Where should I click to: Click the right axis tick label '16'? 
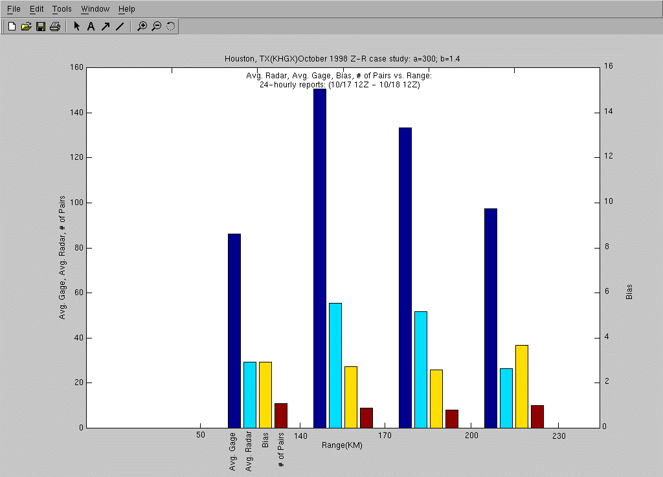tap(609, 66)
